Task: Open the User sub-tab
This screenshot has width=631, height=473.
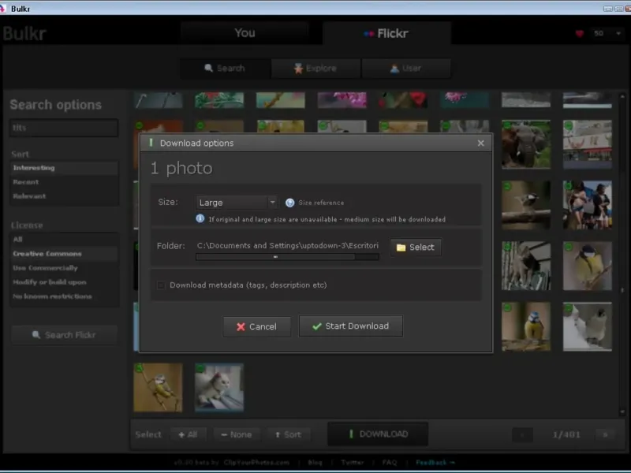Action: [406, 69]
